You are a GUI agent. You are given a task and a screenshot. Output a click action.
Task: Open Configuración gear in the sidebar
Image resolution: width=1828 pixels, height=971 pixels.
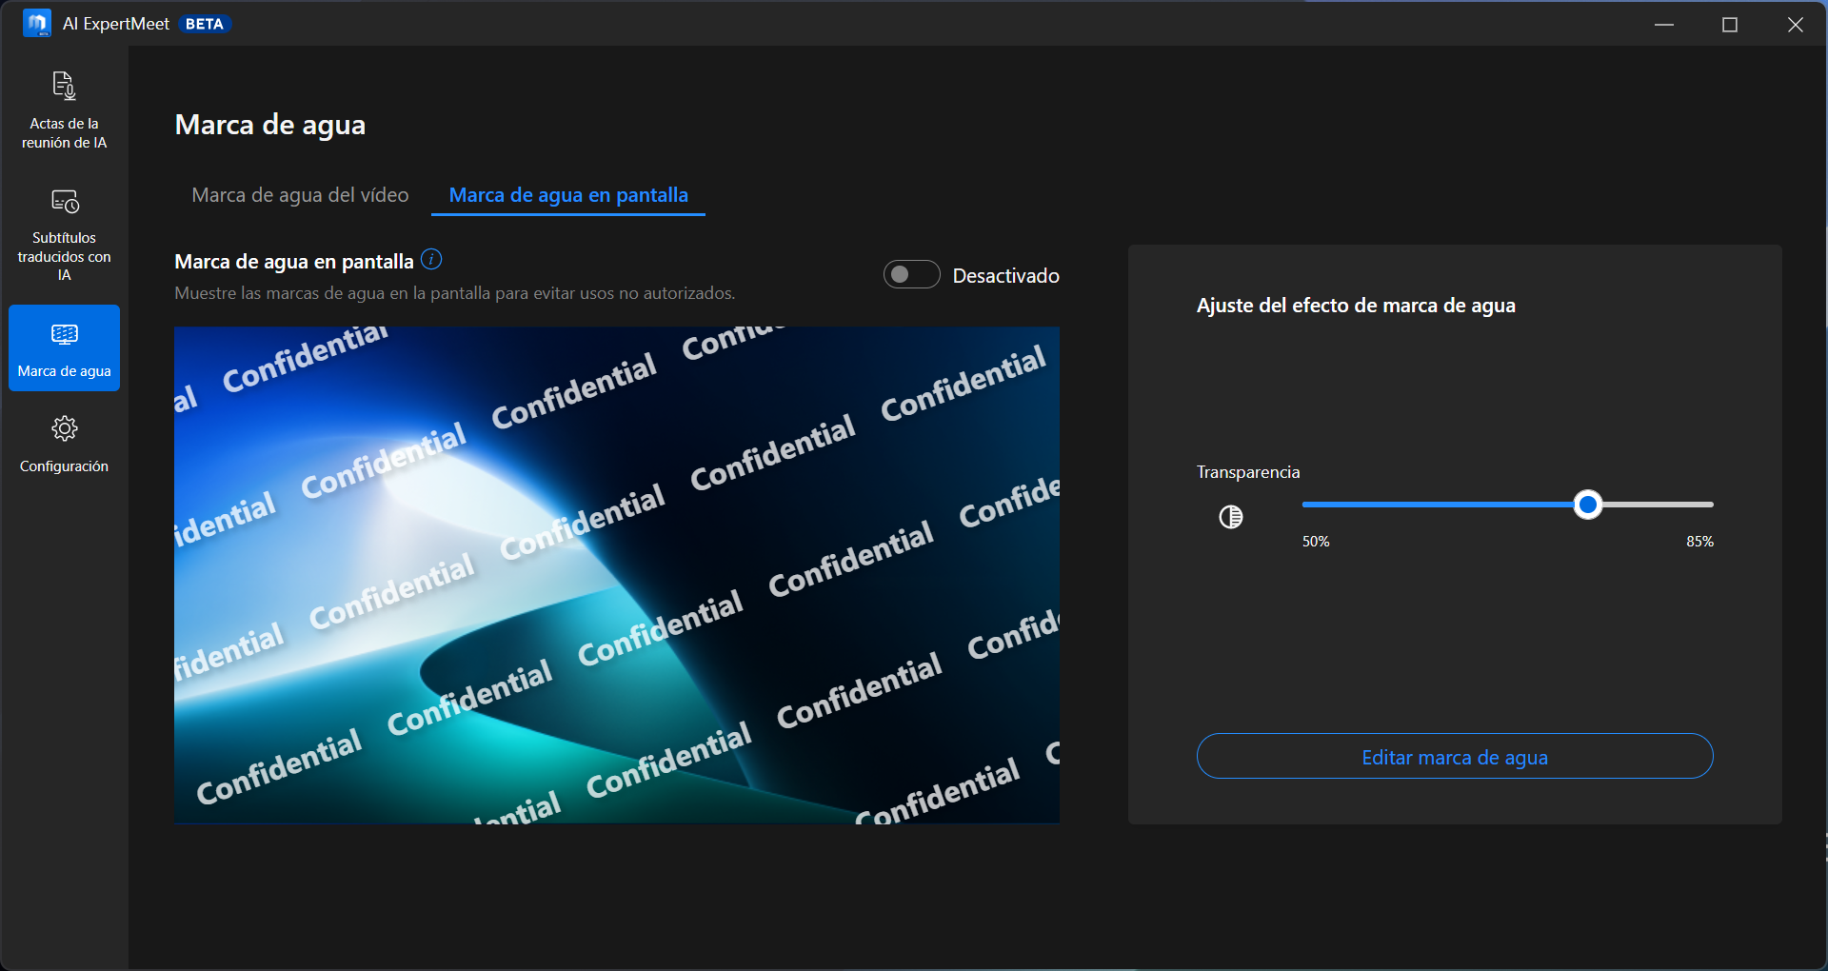[64, 443]
